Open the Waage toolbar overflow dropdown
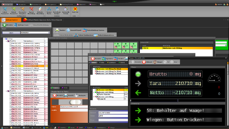Screen dimensions: 229x129 pos(179,62)
